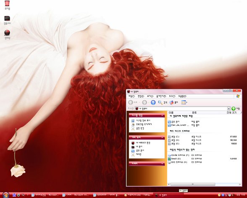Select the CD-RW drive F:
The image size is (247, 198).
(x=179, y=155)
